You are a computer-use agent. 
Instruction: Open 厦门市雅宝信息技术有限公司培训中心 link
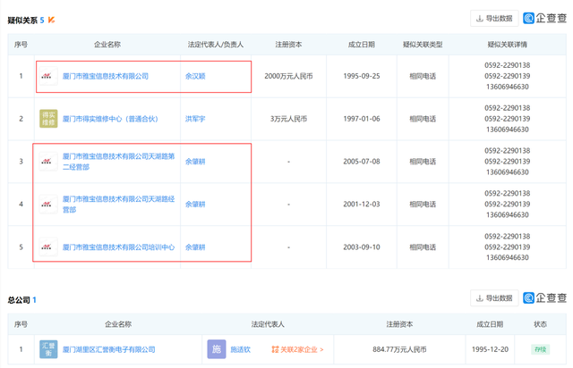(118, 247)
